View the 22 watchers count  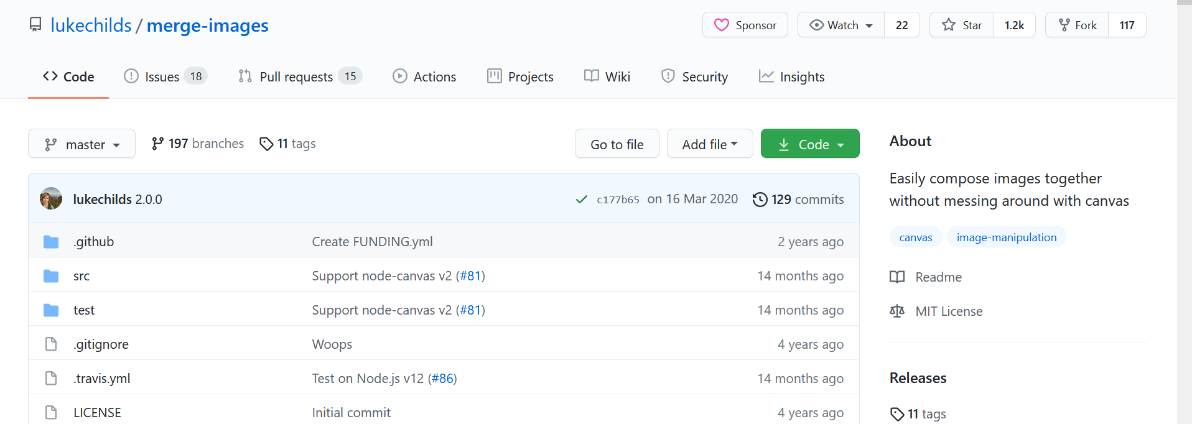902,25
